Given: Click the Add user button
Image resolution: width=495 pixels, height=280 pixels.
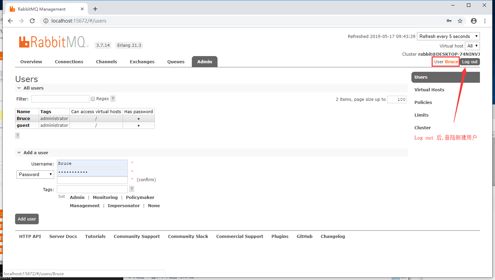Looking at the screenshot, I should pos(27,219).
